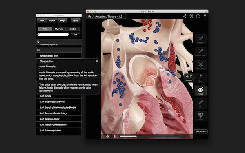Click the move-arrows icon in Add pin popup
Image resolution: width=245 pixels, height=153 pixels.
(x=187, y=76)
